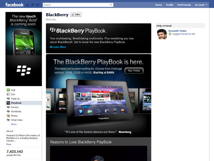Image resolution: width=214 pixels, height=161 pixels.
Task: Click the Learn More arrow icon
Action: 51,47
